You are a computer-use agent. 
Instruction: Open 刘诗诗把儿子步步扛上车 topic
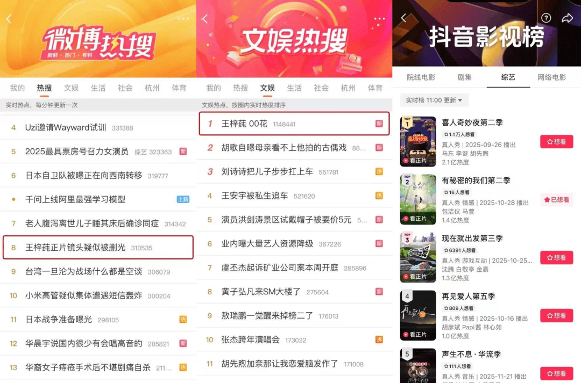(x=294, y=172)
